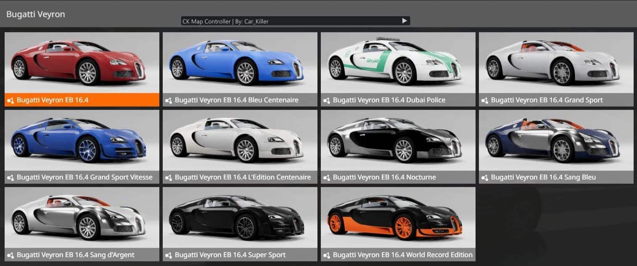Click config icon beside Grand Sport Vitesse label
This screenshot has height=266, width=637.
(11, 177)
